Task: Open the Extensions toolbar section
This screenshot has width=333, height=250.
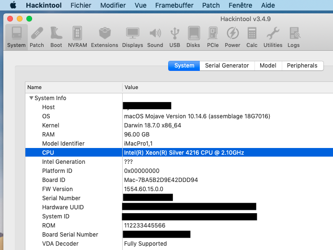Action: (104, 37)
